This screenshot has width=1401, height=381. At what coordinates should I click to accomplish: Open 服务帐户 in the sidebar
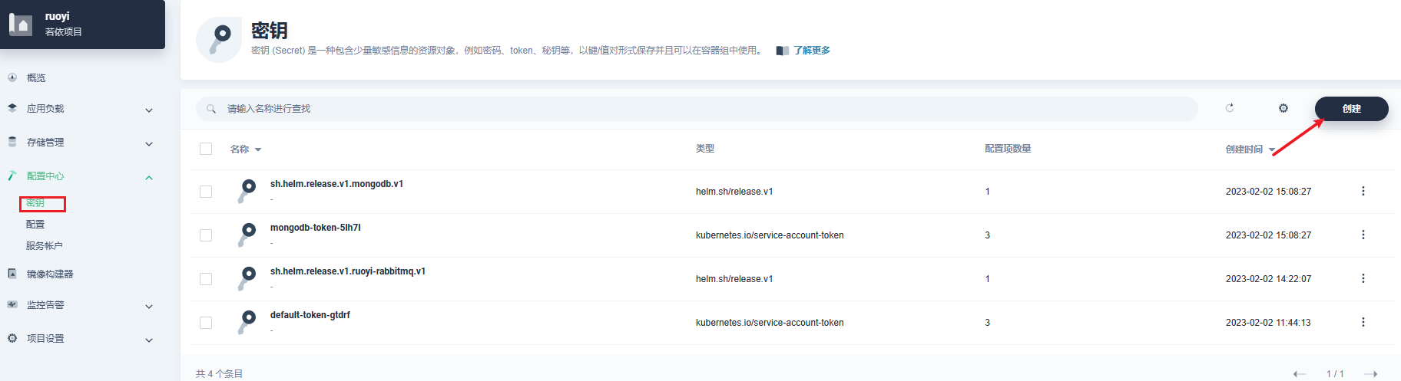(x=45, y=246)
